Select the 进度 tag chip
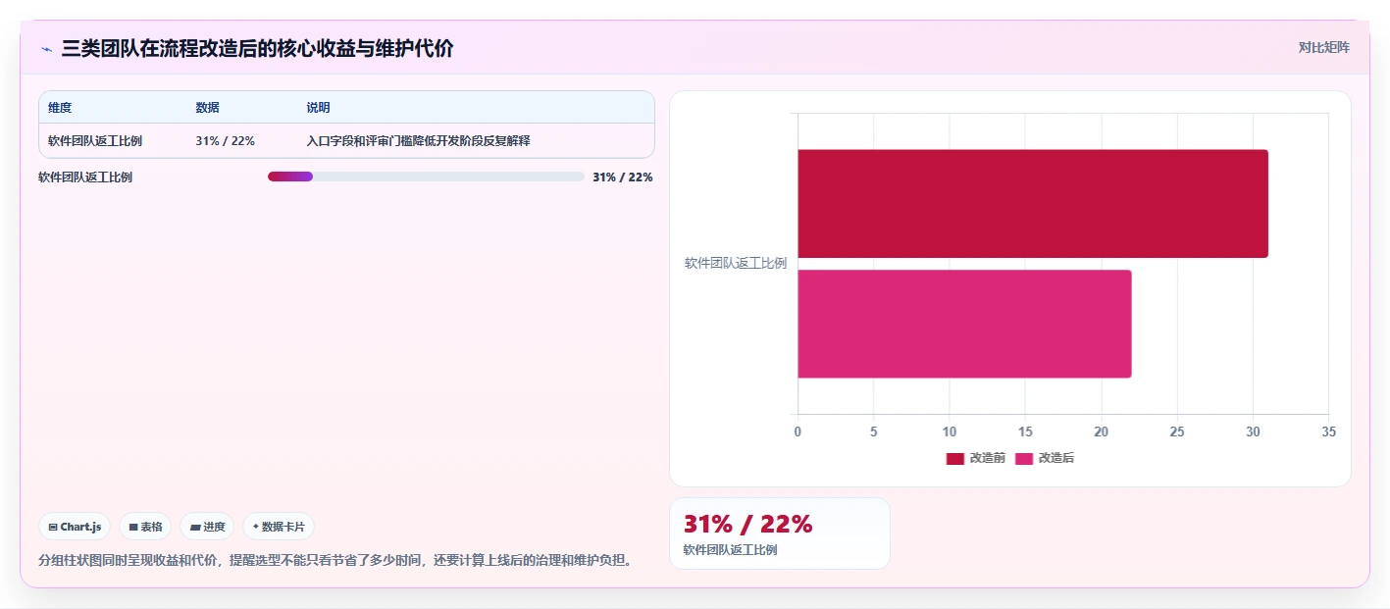1390x609 pixels. (207, 527)
